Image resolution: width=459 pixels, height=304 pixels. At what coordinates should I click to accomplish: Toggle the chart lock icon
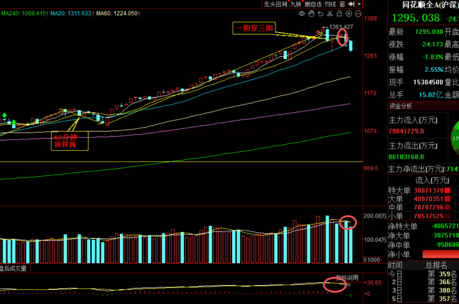339,14
